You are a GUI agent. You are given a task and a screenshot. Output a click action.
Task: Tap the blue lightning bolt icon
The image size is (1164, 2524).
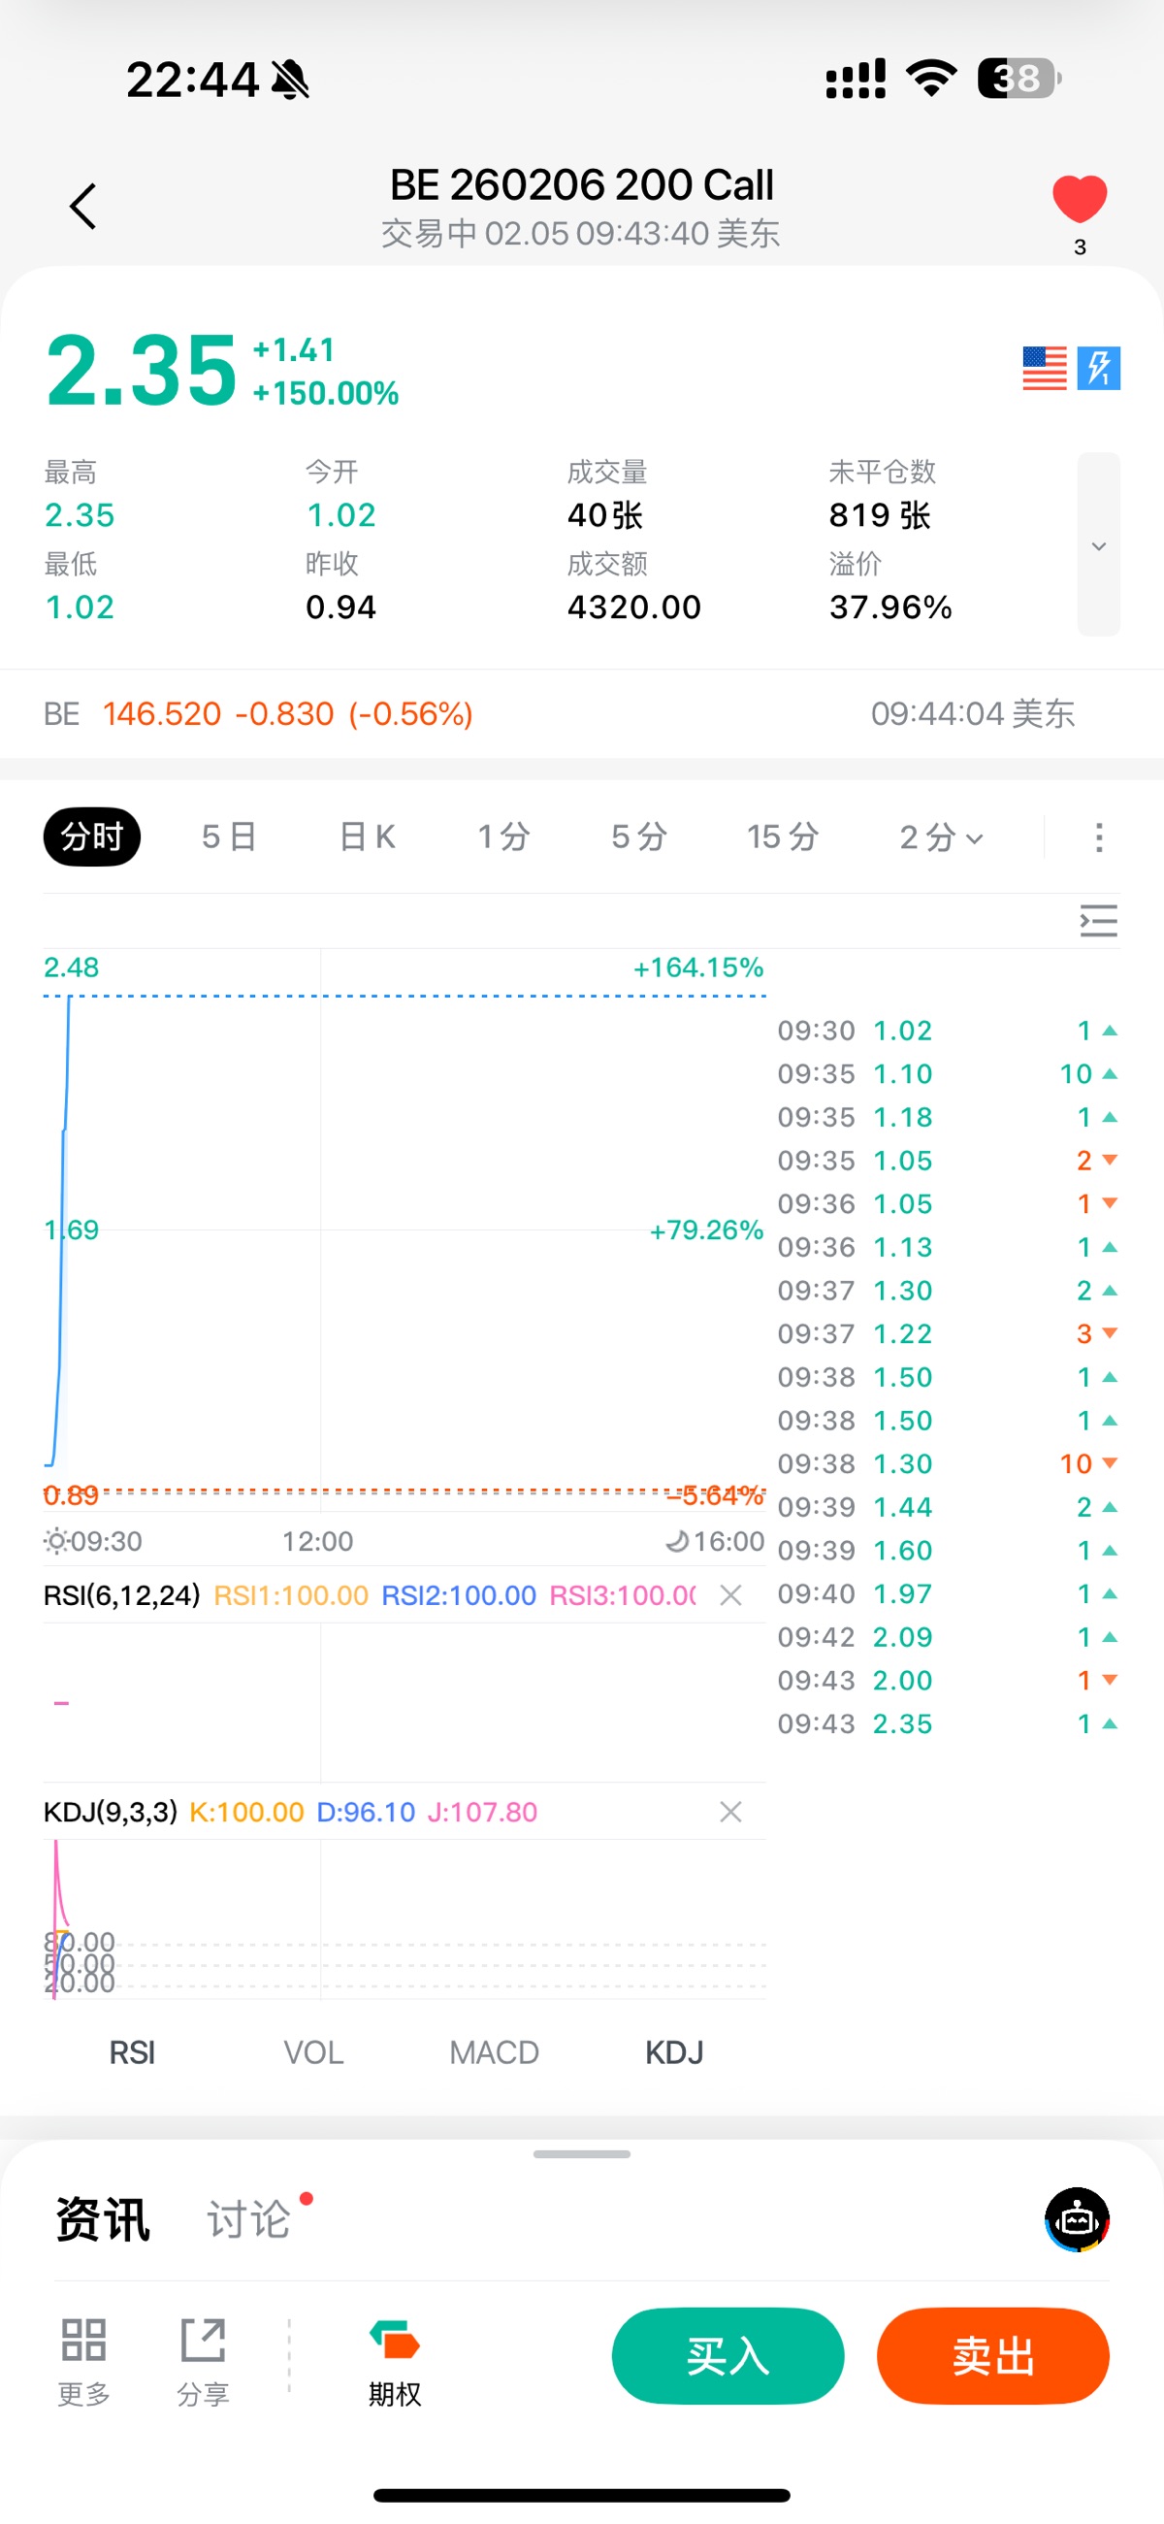[1098, 369]
